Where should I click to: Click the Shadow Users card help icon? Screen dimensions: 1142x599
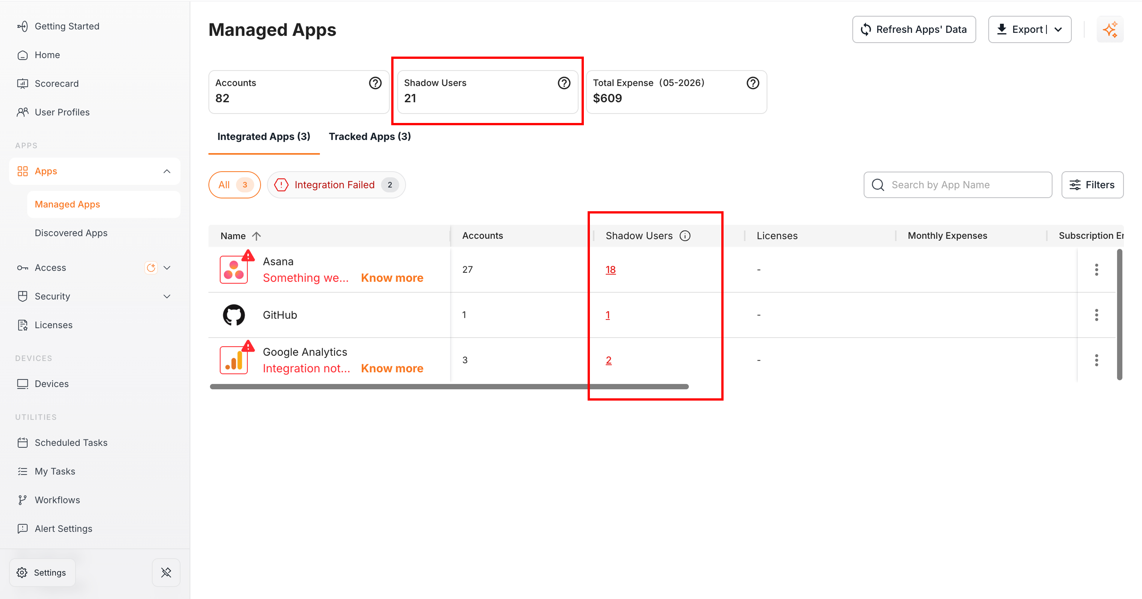[x=564, y=83]
